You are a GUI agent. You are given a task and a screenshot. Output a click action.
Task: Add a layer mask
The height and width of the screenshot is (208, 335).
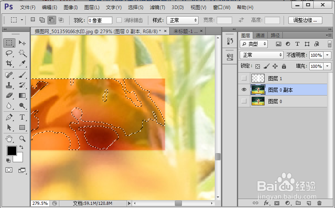pyautogui.click(x=277, y=203)
